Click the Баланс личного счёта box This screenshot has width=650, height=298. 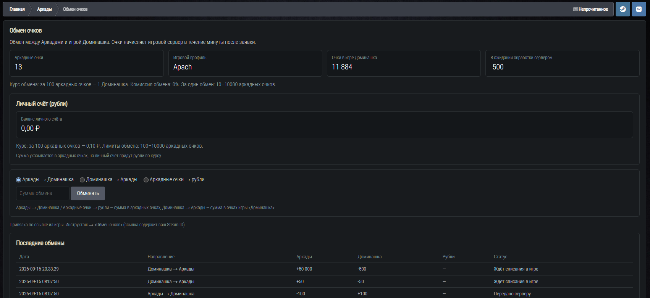pos(325,125)
